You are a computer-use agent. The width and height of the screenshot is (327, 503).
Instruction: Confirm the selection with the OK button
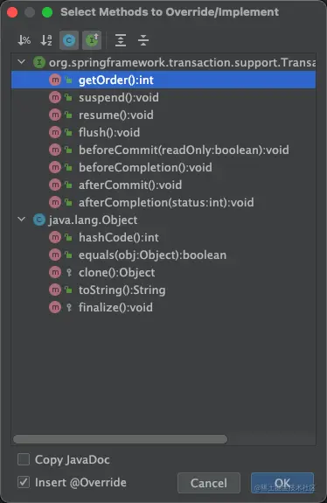click(282, 483)
